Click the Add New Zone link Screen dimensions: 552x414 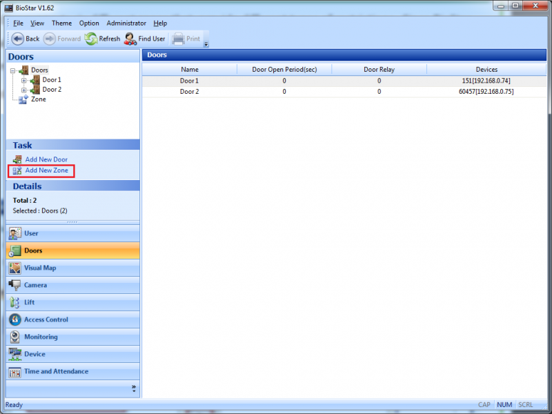click(x=46, y=170)
